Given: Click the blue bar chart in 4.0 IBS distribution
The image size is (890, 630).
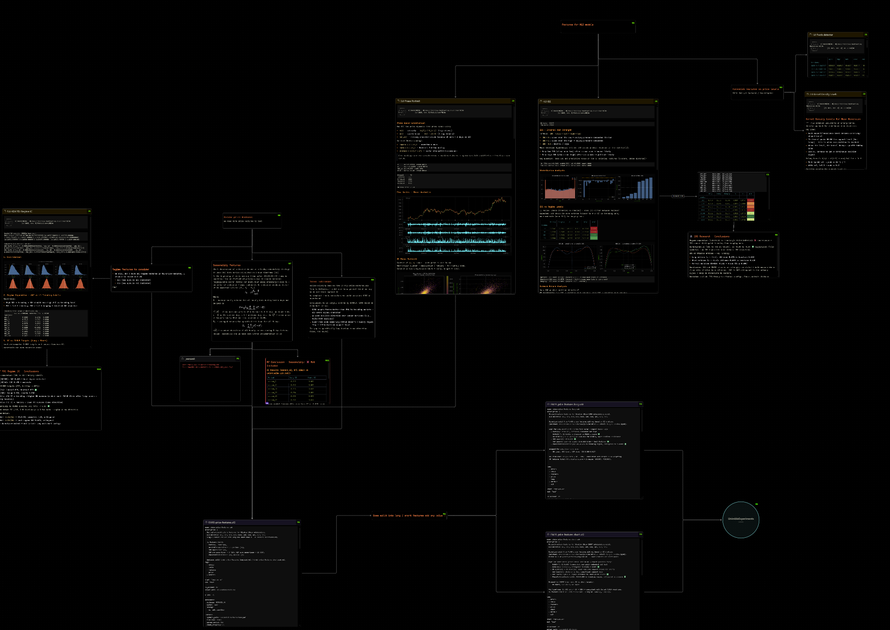Looking at the screenshot, I should [x=638, y=188].
